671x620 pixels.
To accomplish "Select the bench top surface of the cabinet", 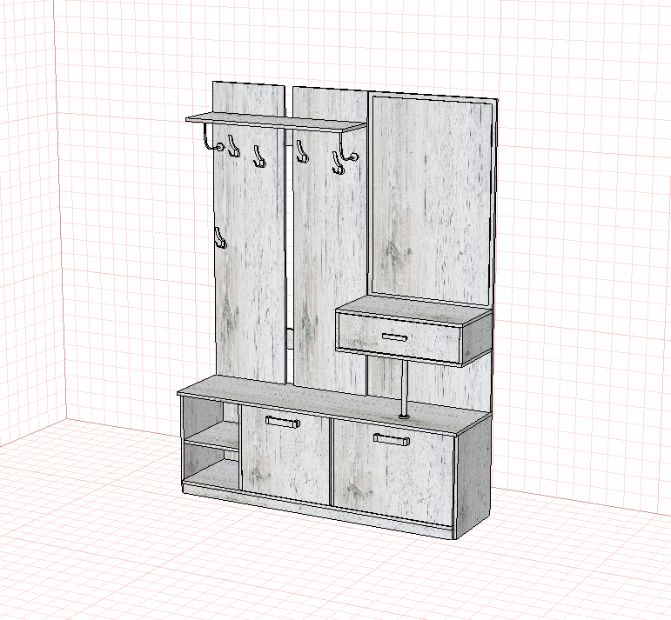I will tap(334, 404).
